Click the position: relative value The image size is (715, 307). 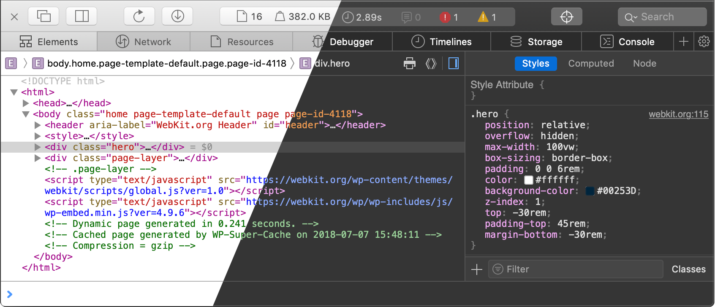point(563,125)
